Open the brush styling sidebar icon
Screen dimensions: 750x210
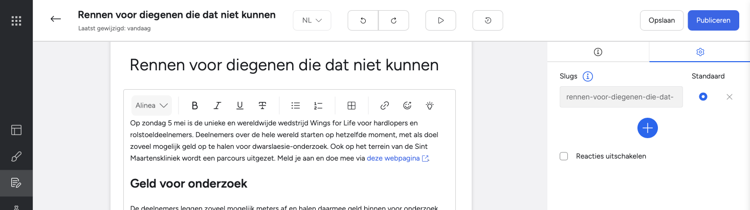pyautogui.click(x=16, y=156)
